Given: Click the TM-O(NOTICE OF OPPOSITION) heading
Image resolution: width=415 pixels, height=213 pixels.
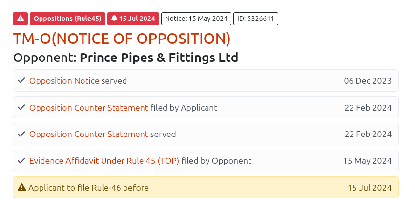Looking at the screenshot, I should 122,39.
